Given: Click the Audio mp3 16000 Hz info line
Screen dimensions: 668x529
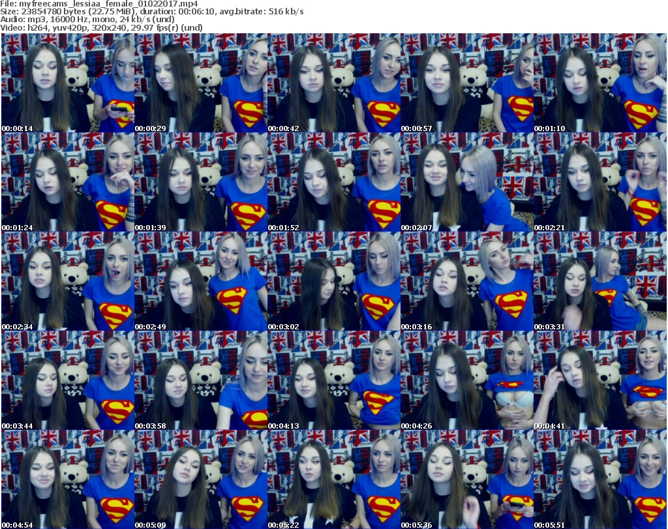Looking at the screenshot, I should [87, 20].
